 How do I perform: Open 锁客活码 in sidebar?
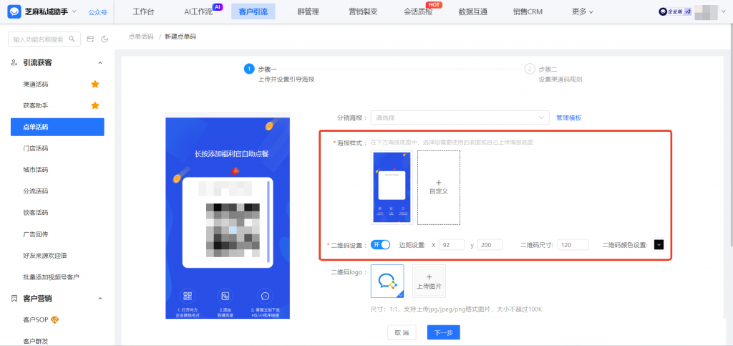click(x=36, y=213)
